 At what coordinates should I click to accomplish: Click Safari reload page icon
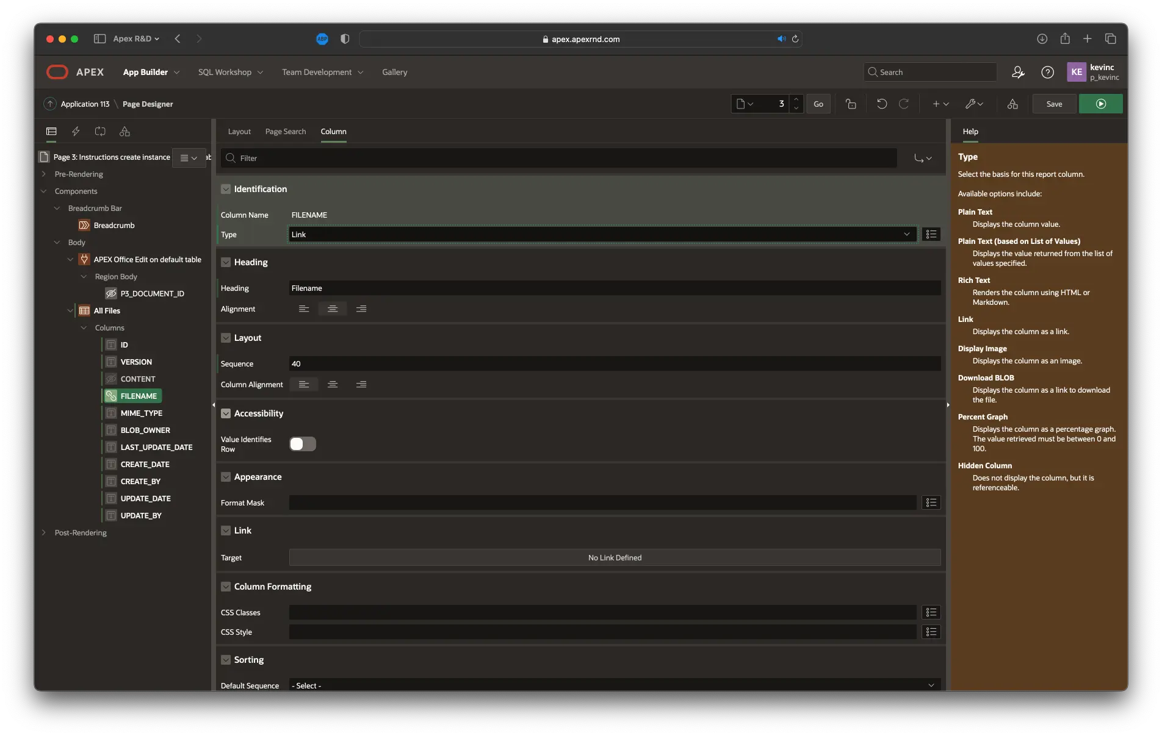(x=795, y=39)
